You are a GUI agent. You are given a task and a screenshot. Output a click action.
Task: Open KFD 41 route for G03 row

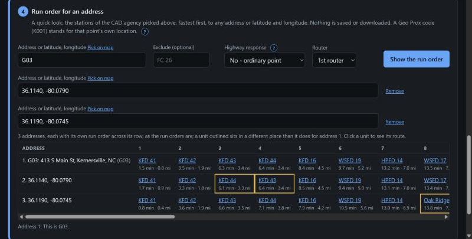click(147, 161)
